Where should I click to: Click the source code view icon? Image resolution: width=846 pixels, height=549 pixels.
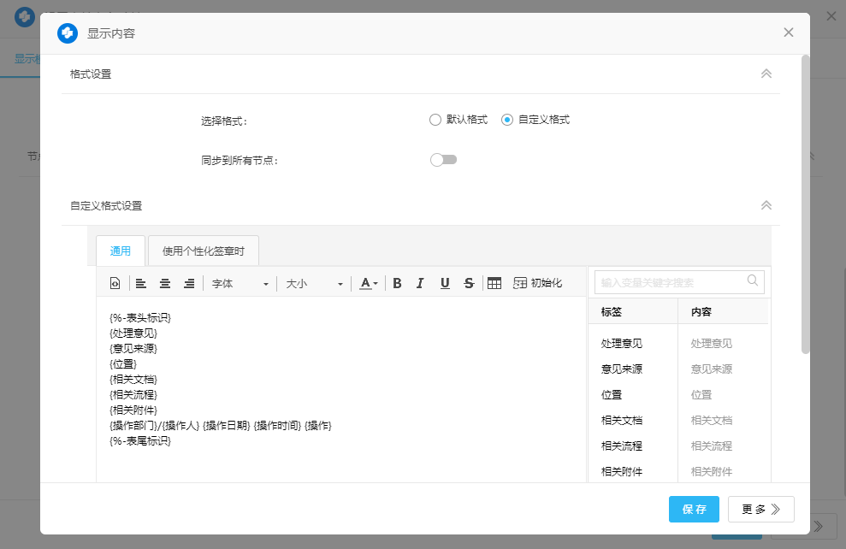point(115,284)
